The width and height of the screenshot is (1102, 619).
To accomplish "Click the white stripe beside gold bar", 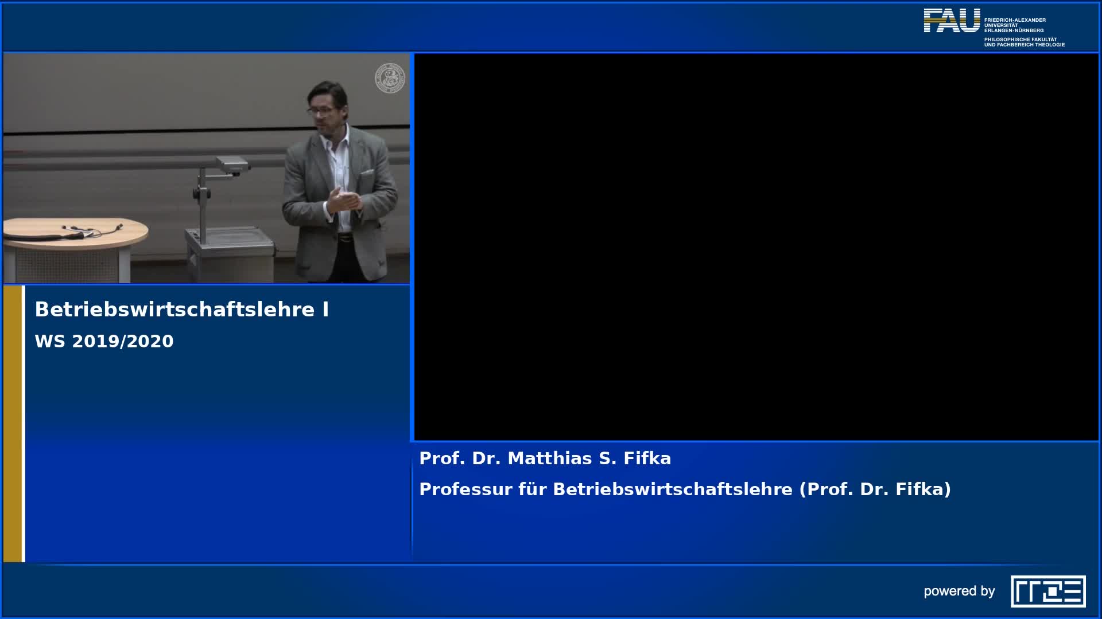I will 24,424.
